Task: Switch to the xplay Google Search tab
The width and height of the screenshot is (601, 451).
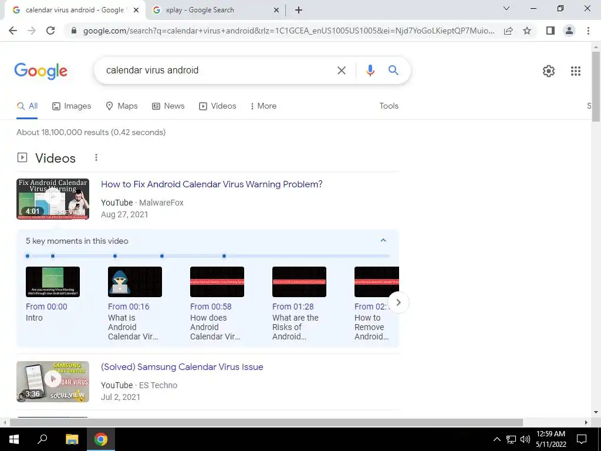Action: pos(216,10)
